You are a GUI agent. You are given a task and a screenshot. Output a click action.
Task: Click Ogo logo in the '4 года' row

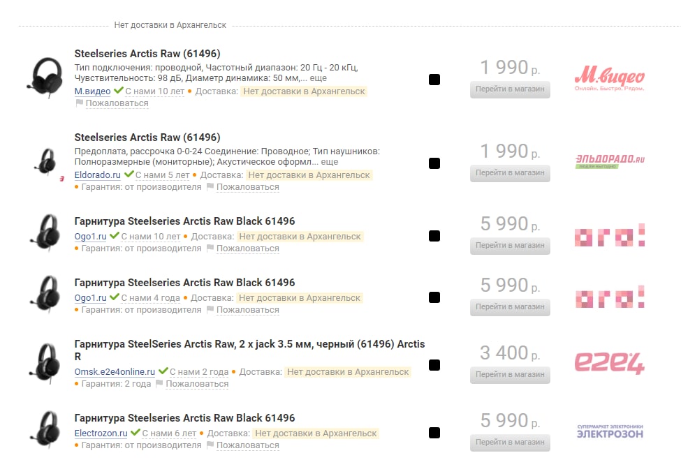tap(609, 297)
